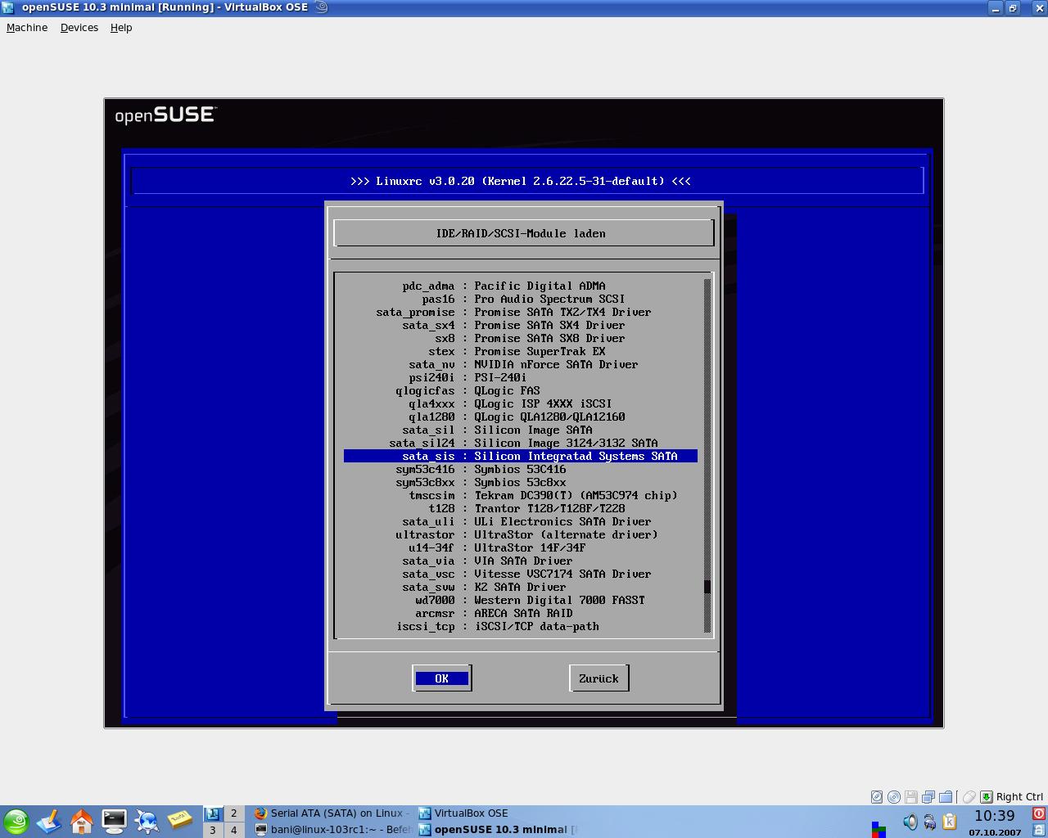
Task: Open the openSUSE start menu button
Action: [x=16, y=821]
